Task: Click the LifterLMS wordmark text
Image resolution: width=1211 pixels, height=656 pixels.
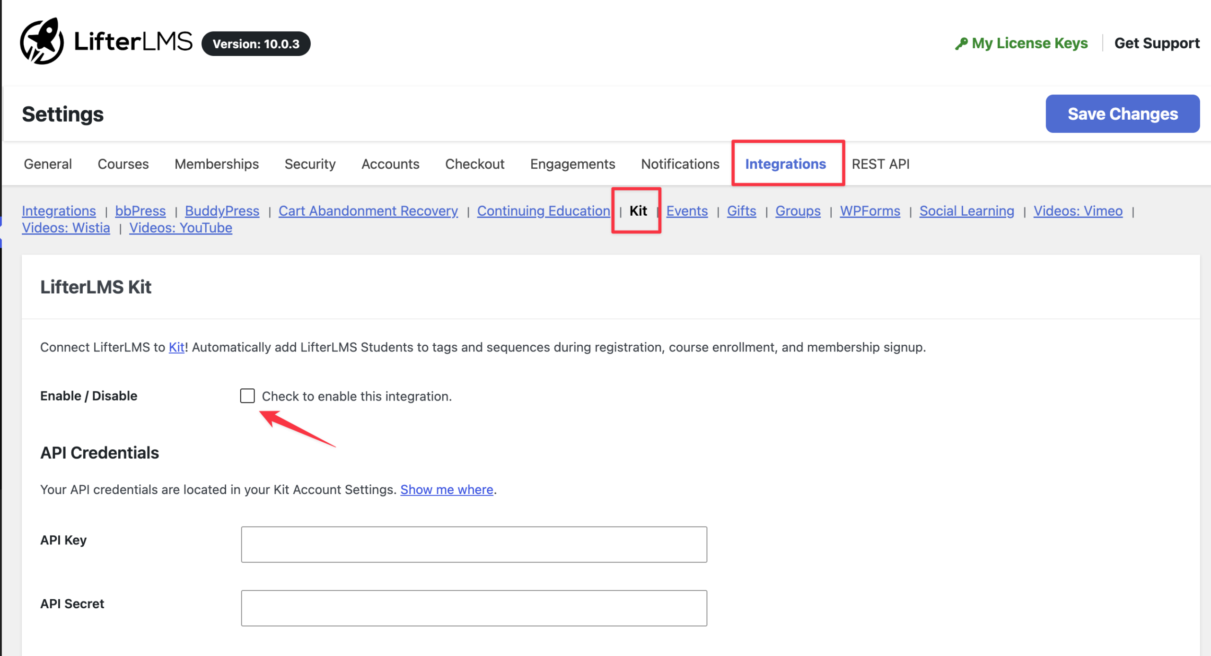Action: click(x=133, y=41)
